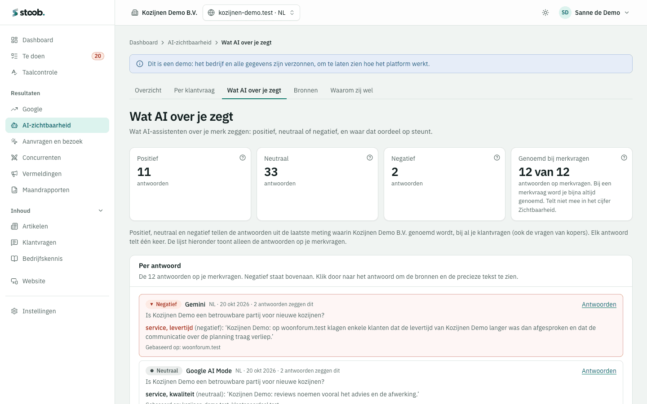
Task: Click the Negatief badge on Gemini answer
Action: point(163,304)
